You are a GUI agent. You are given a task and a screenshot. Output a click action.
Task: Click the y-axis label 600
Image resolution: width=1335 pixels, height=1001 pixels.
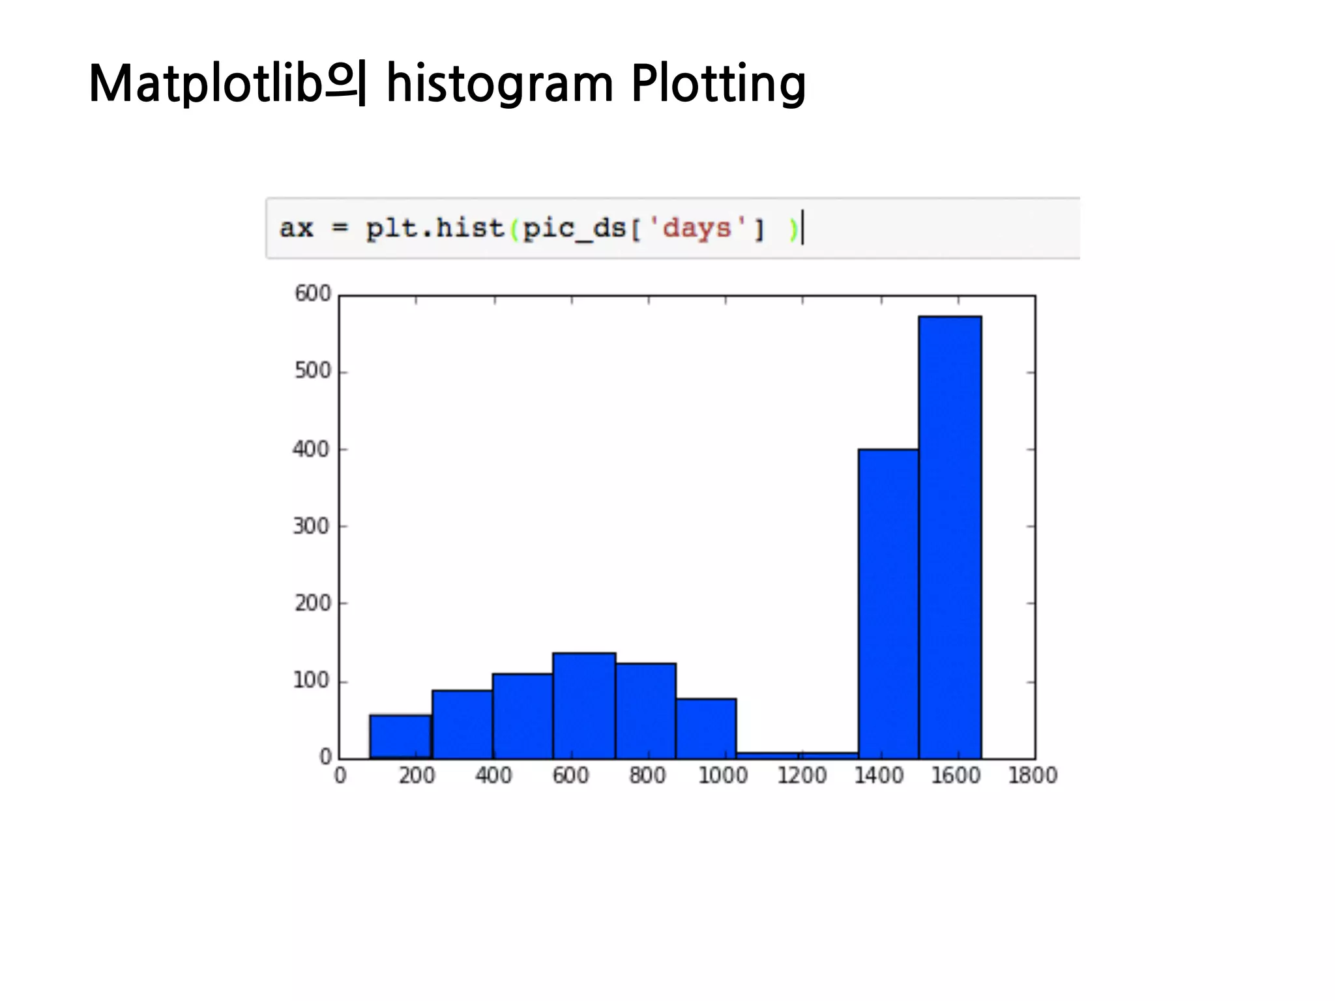click(x=312, y=294)
